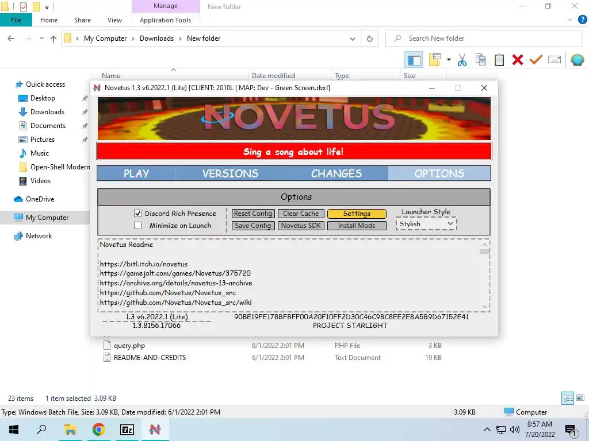Click the readme scrollbar up arrow
The width and height of the screenshot is (589, 441).
pyautogui.click(x=484, y=245)
